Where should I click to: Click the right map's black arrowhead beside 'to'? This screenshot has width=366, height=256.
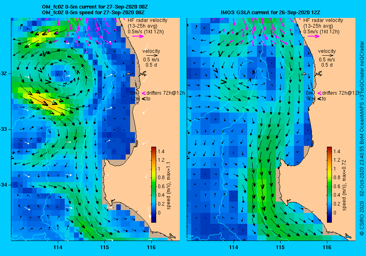(320, 99)
